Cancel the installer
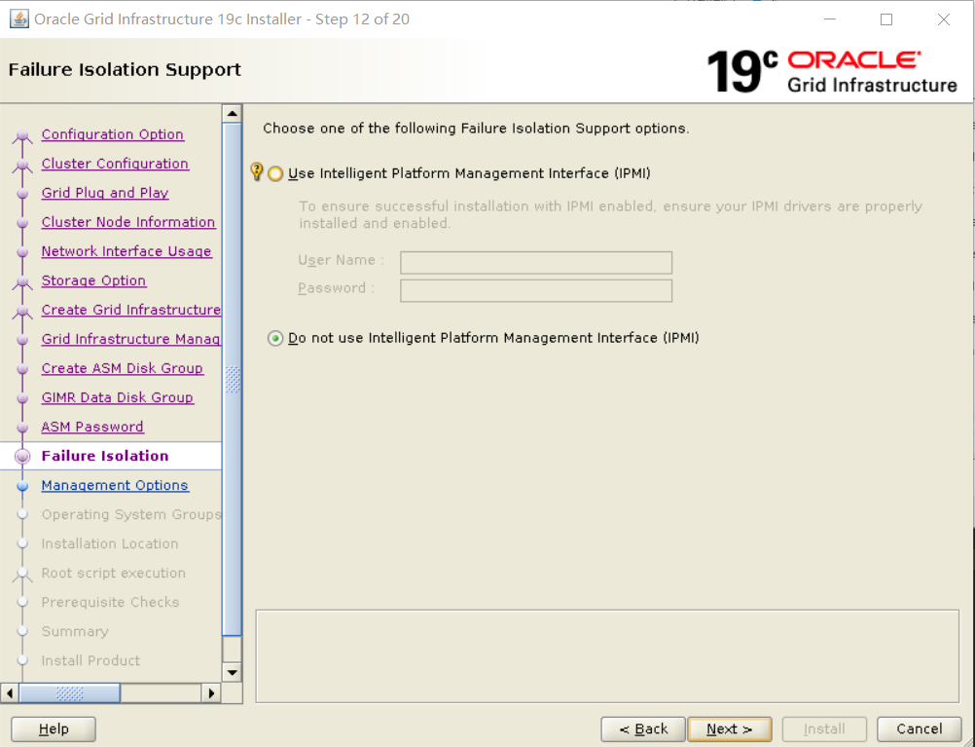The height and width of the screenshot is (747, 975). (919, 728)
